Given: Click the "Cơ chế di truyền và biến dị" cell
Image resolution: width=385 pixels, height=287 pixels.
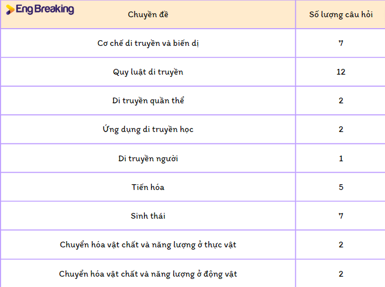Looking at the screenshot, I should pos(148,43).
